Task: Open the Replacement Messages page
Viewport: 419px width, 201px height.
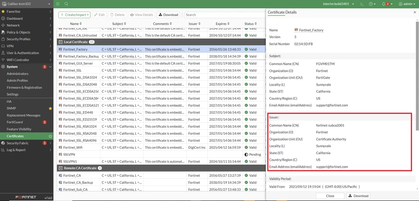Action: point(24,115)
